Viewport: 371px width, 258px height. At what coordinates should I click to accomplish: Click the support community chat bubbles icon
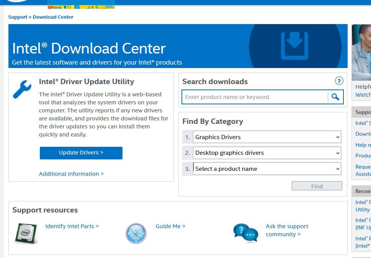click(x=245, y=233)
